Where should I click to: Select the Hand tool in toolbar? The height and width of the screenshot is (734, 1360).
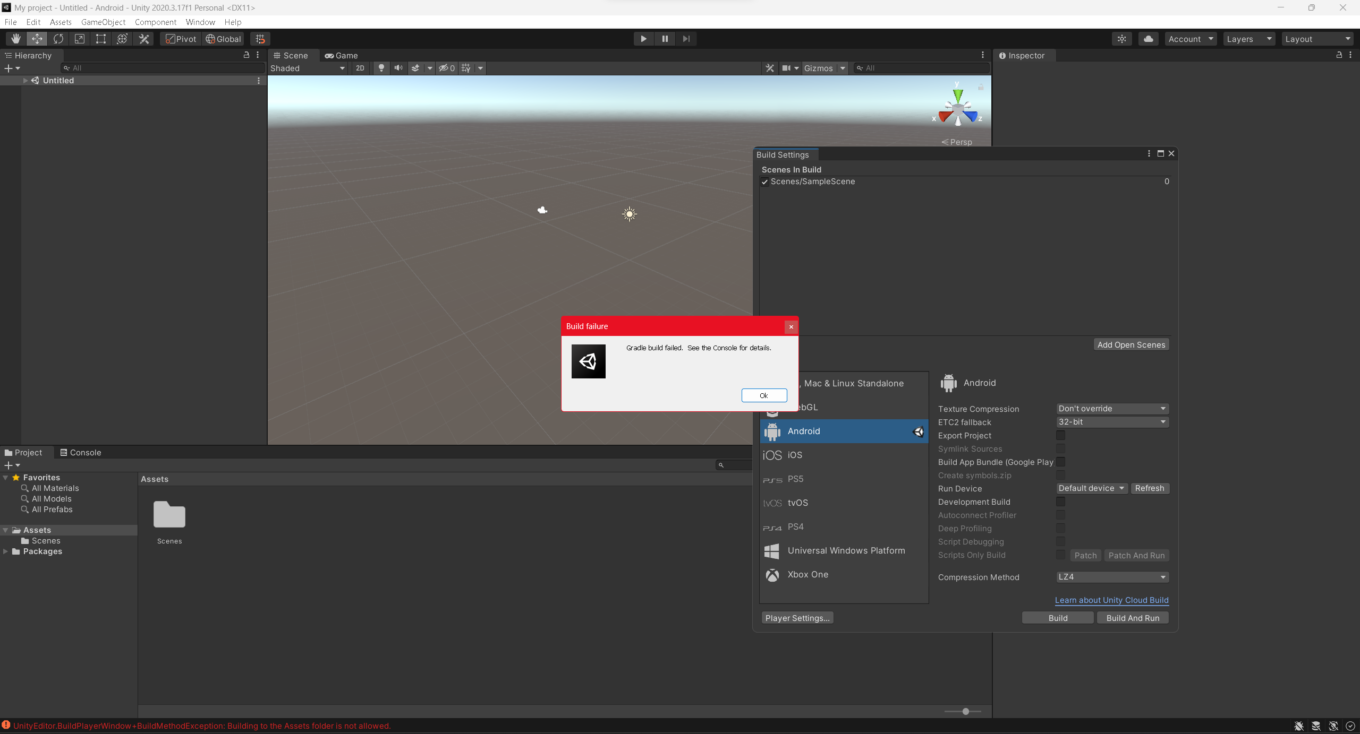[x=16, y=39]
